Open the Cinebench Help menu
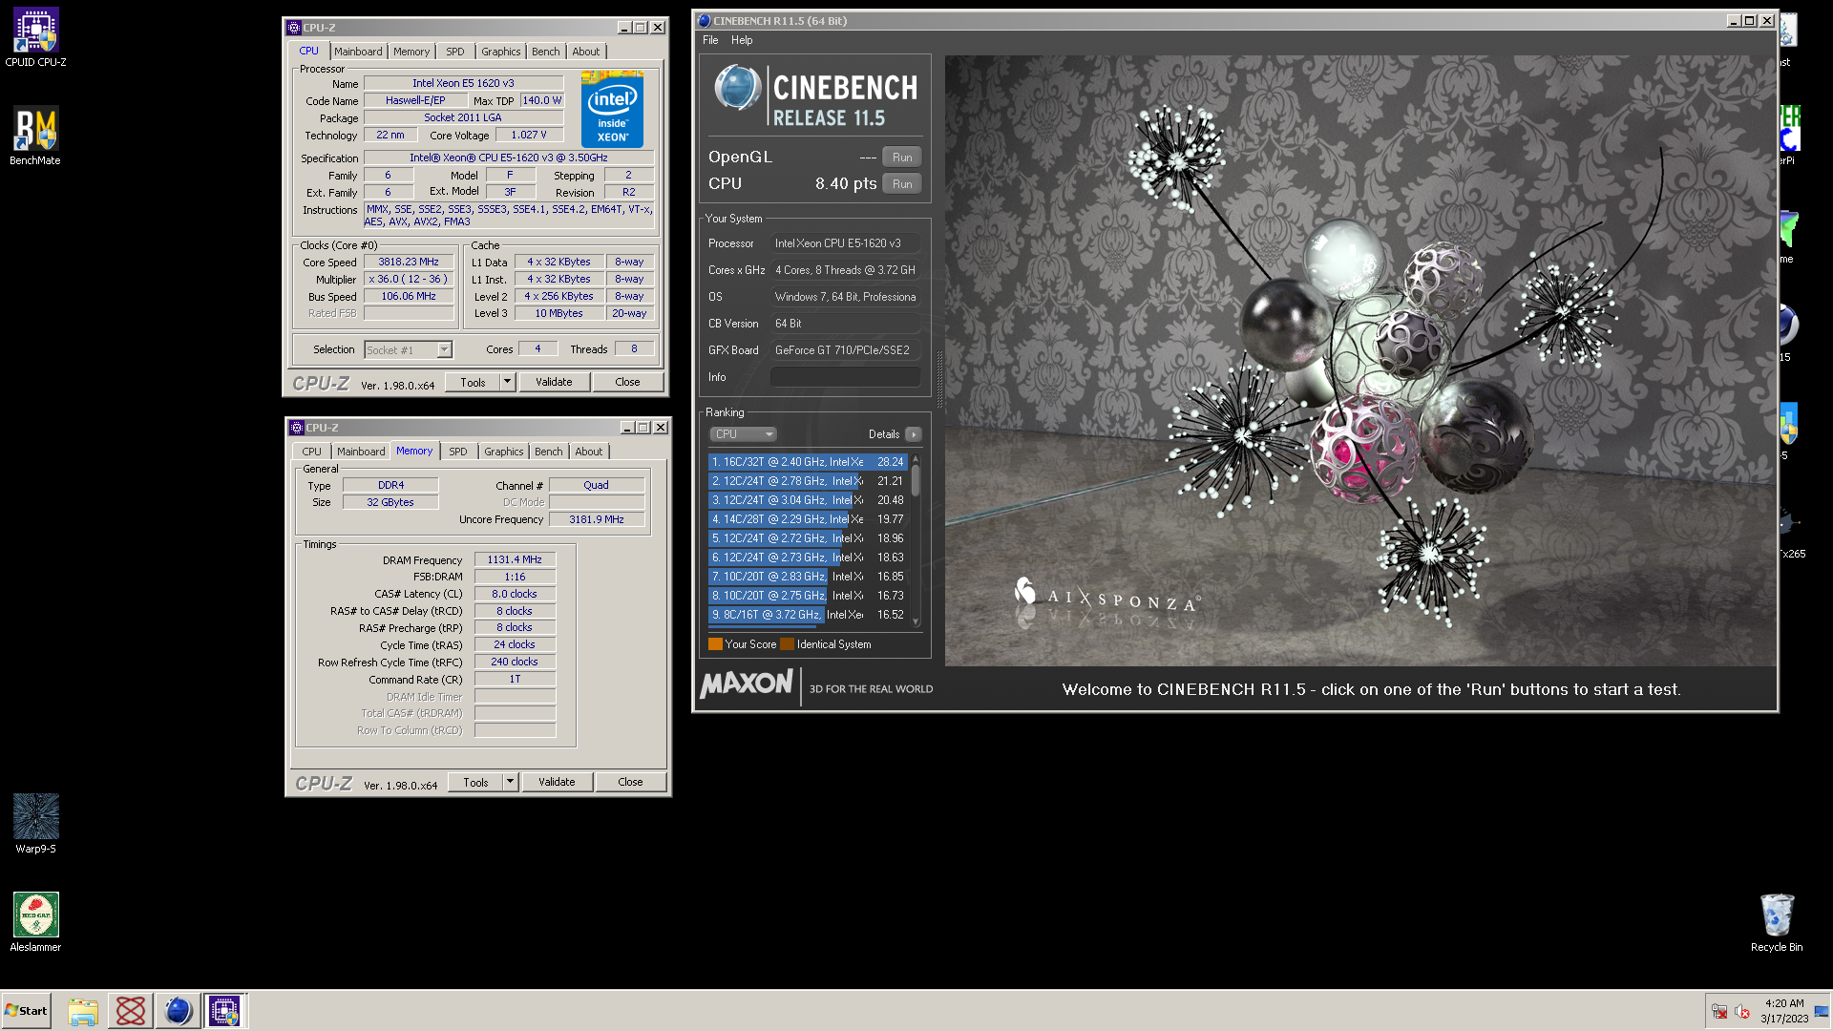Image resolution: width=1833 pixels, height=1031 pixels. (742, 40)
